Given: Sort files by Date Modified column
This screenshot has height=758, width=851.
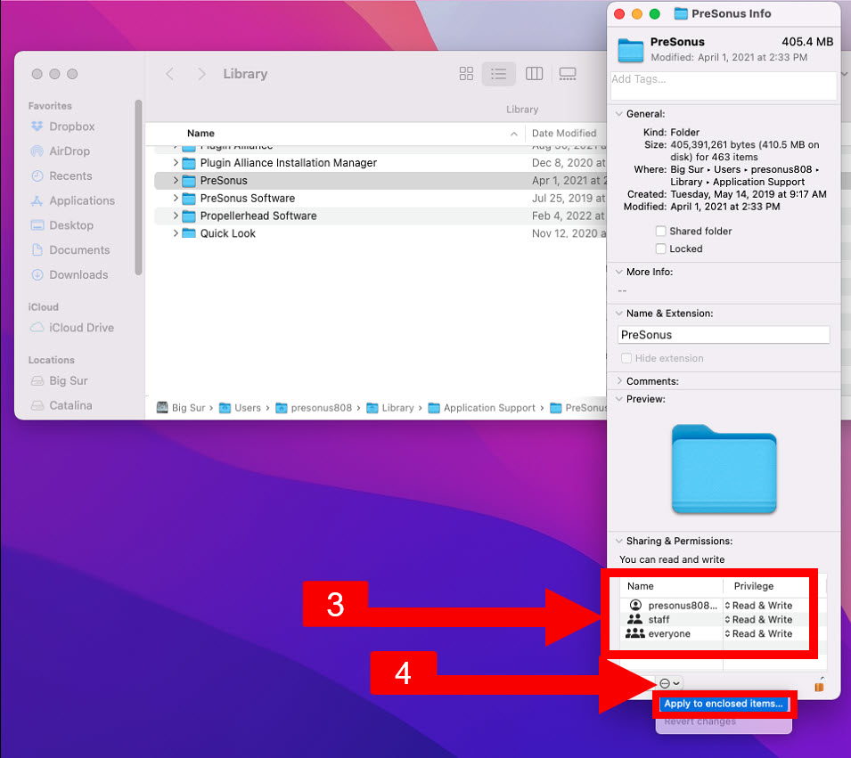Looking at the screenshot, I should tap(564, 134).
